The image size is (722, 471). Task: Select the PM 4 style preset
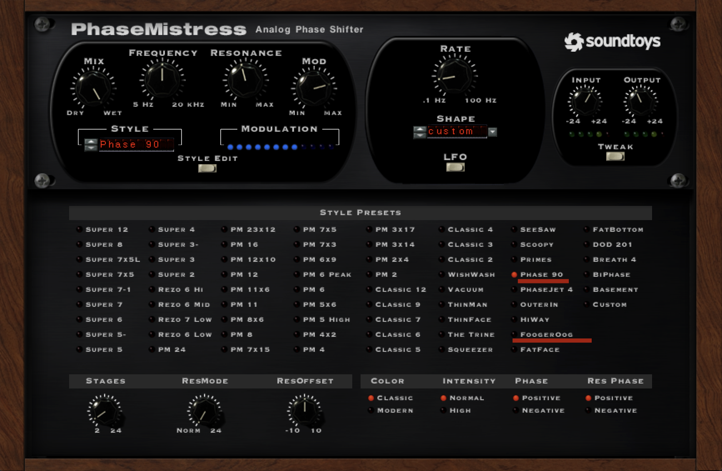(309, 350)
